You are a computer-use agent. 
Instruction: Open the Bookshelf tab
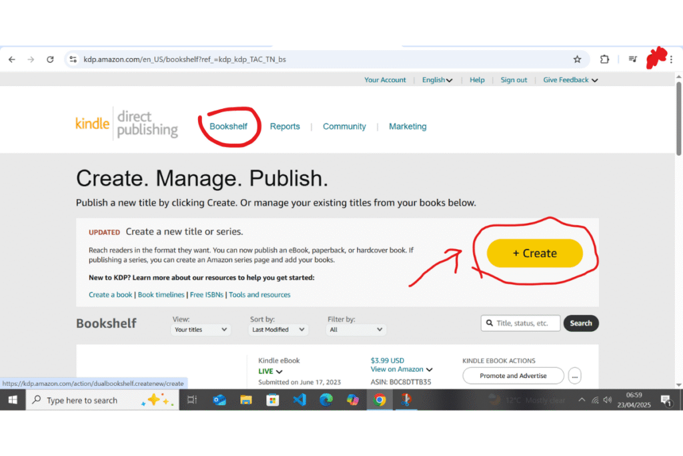click(228, 126)
